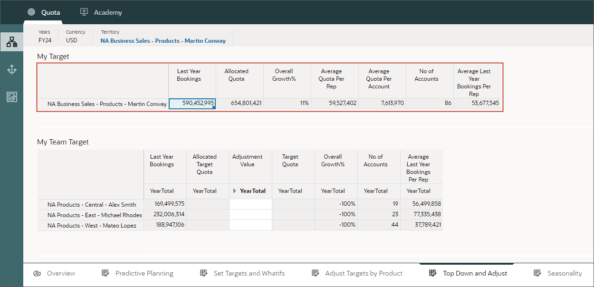Screen dimensions: 594x287
Task: Select the 86 No of Accounts cell
Action: 430,103
